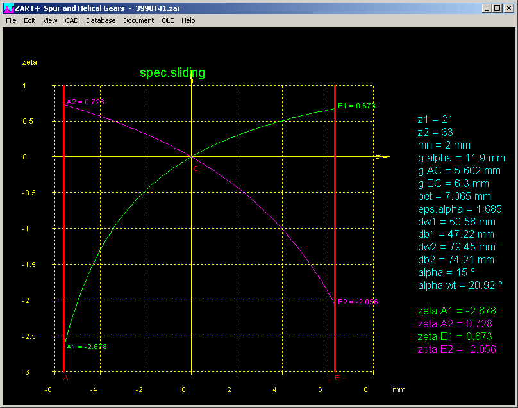Open the View menu
518x408 pixels.
point(50,20)
